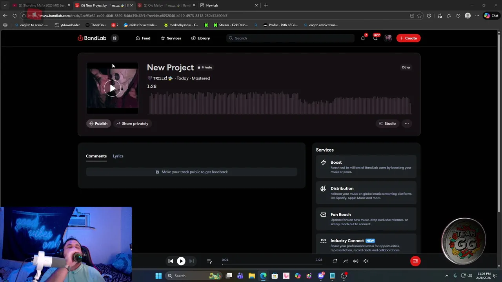Open the Boost service
The height and width of the screenshot is (282, 502).
[366, 167]
